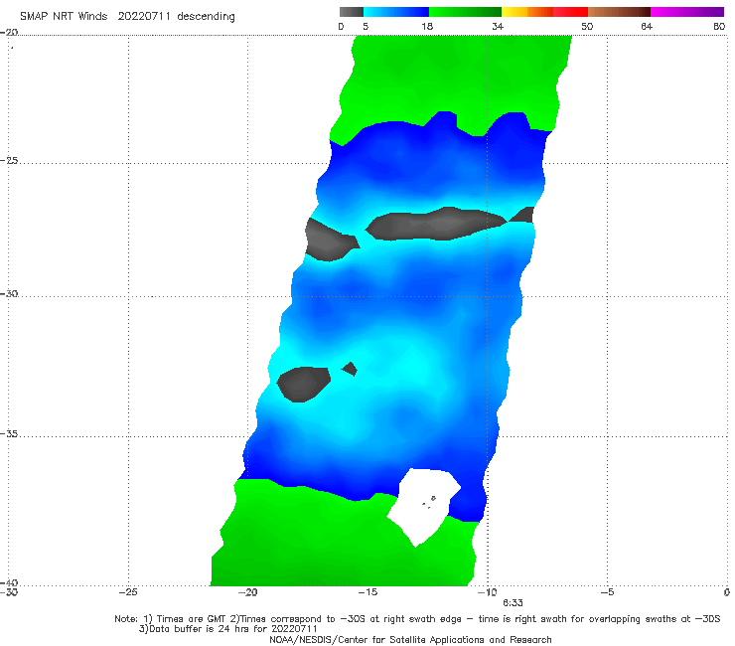Click the colorbar label "18"
The image size is (735, 646).
coord(427,27)
